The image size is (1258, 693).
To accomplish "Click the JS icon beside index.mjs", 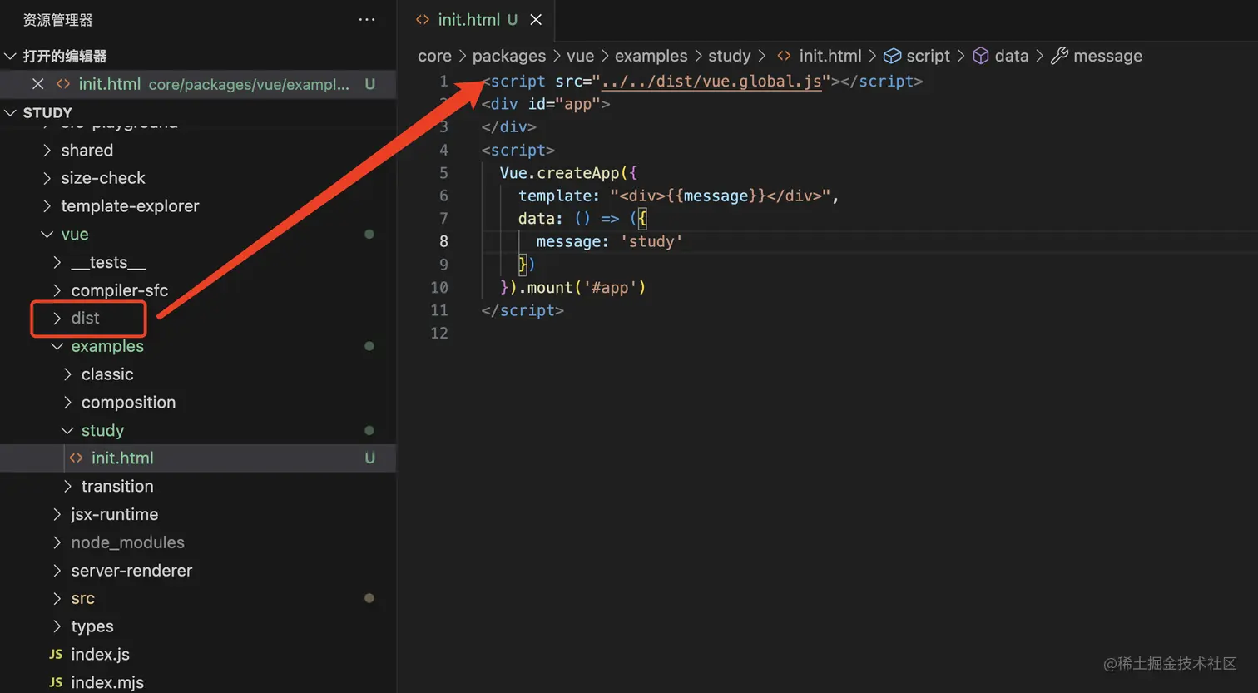I will [x=56, y=683].
